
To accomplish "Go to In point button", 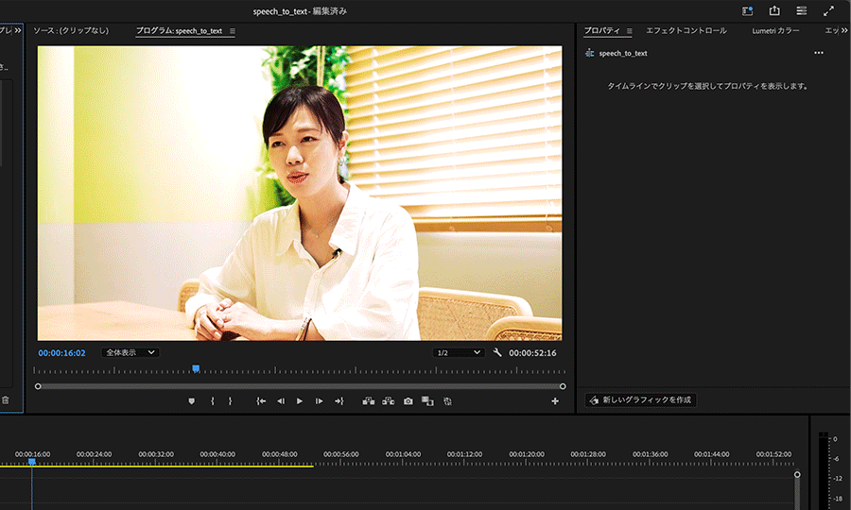I will click(x=261, y=401).
